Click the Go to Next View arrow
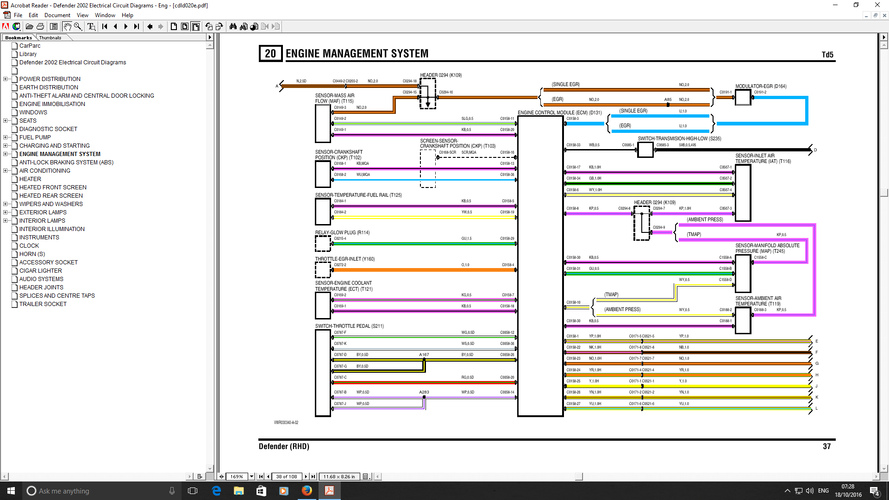889x500 pixels. pos(161,26)
